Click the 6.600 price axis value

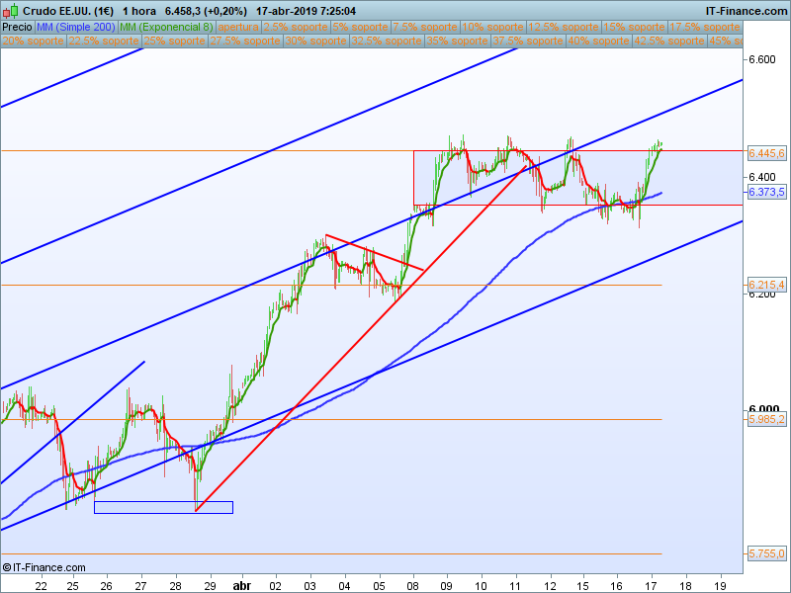tap(761, 59)
